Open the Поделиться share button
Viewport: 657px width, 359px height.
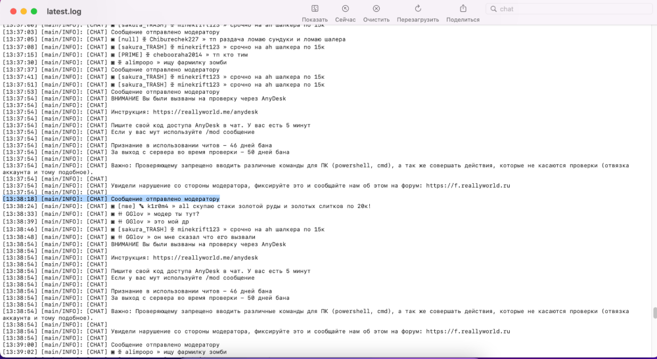(463, 14)
